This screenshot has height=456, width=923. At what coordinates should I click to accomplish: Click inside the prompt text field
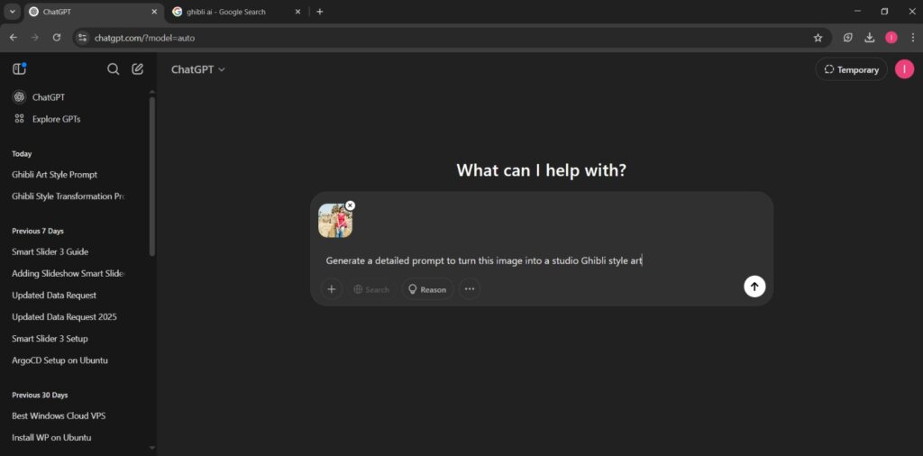point(542,260)
